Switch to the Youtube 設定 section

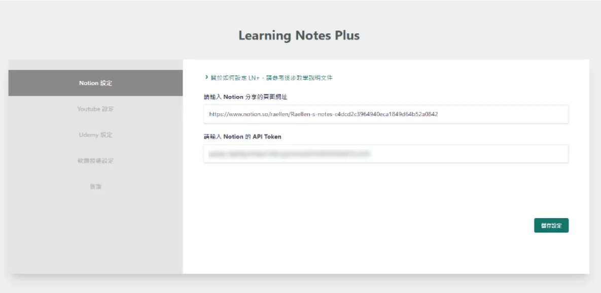click(95, 109)
